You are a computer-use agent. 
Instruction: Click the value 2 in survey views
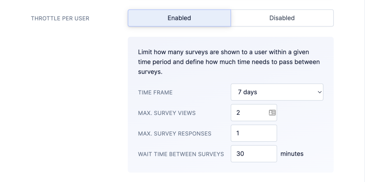[x=238, y=113]
